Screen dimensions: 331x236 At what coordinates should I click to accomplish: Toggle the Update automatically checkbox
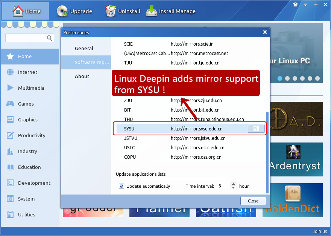121,186
